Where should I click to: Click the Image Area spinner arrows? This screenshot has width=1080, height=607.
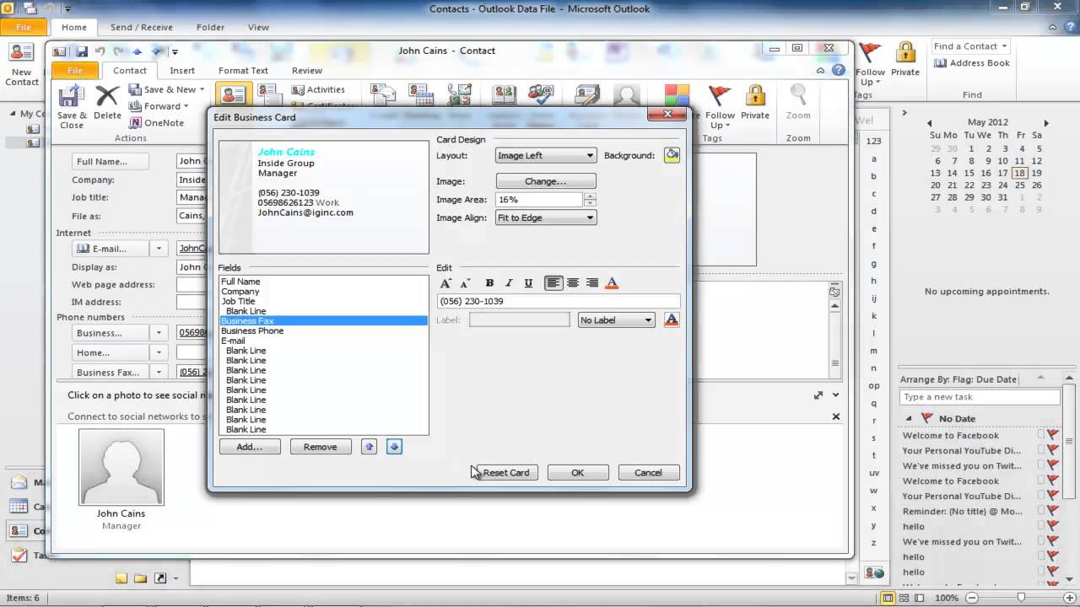pyautogui.click(x=590, y=200)
